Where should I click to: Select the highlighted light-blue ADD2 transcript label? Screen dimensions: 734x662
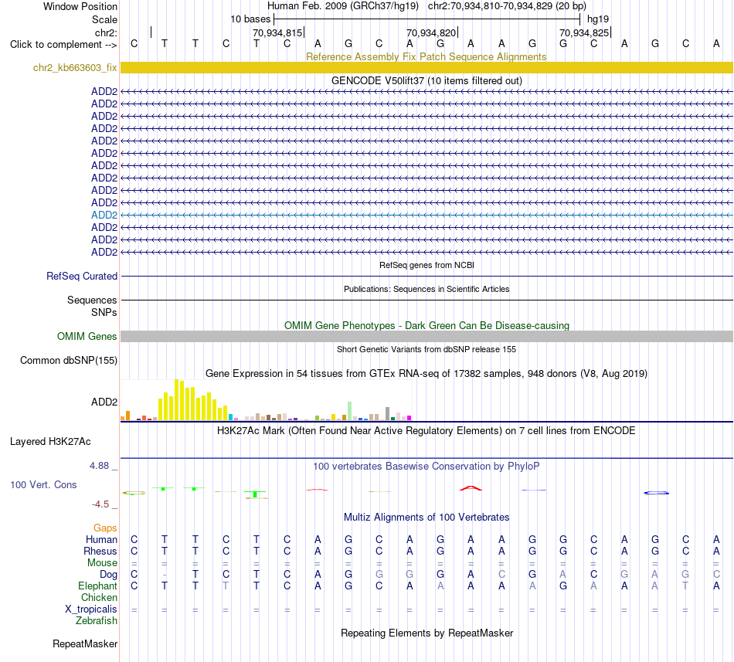104,215
